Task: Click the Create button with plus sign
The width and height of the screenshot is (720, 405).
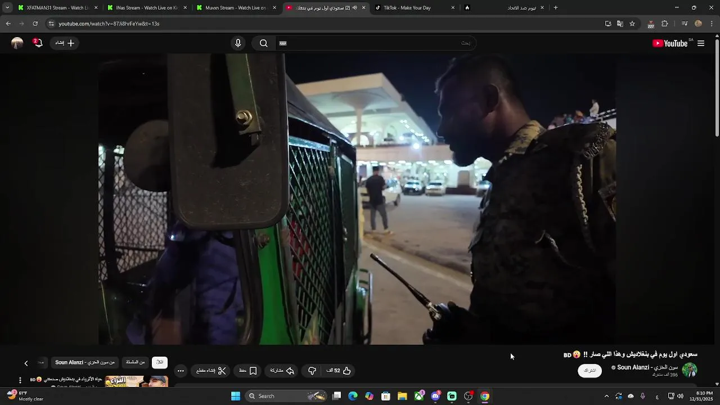Action: click(x=65, y=43)
